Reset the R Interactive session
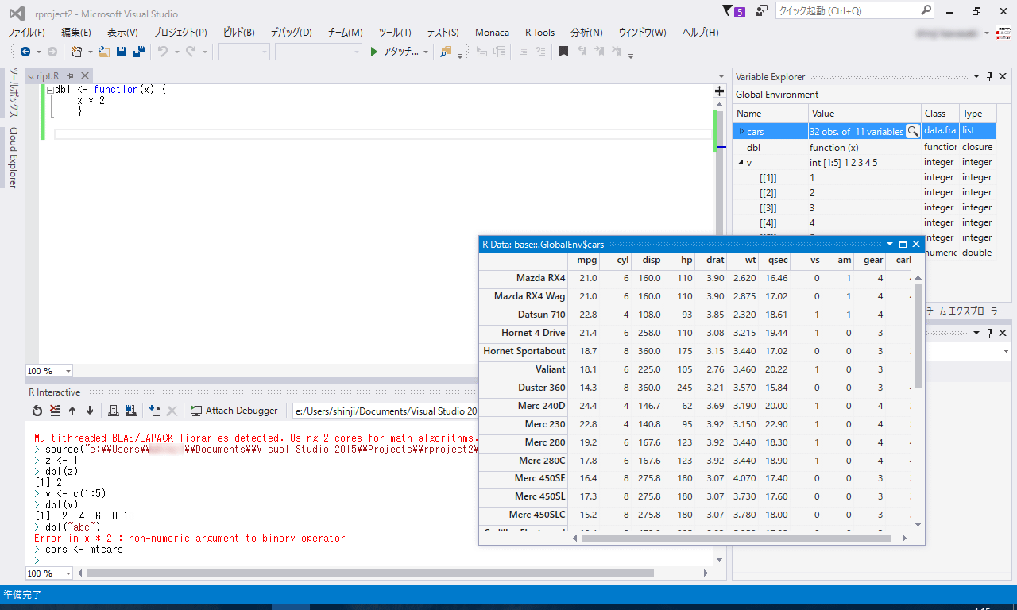 click(x=37, y=410)
